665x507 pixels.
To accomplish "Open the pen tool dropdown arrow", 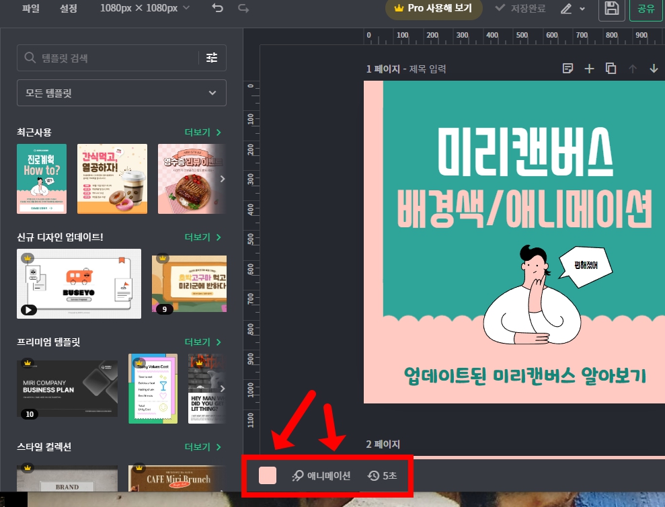I will click(582, 9).
